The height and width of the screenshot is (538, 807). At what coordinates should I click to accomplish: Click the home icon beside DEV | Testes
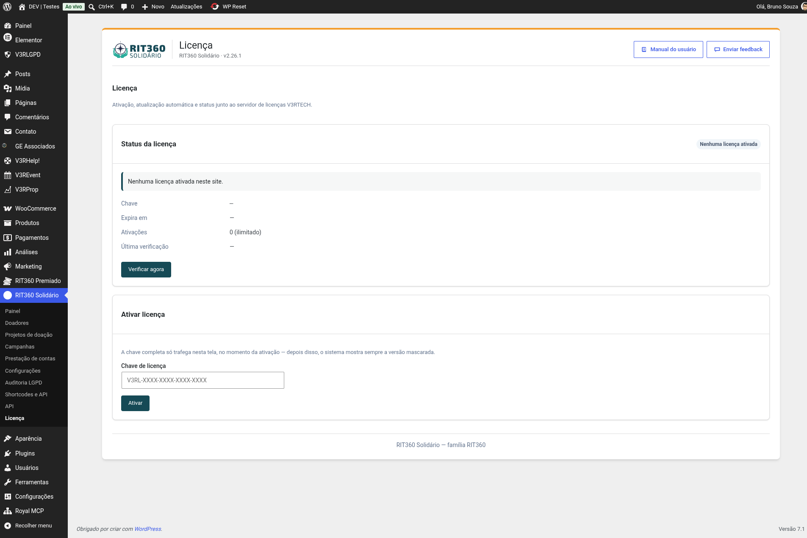pyautogui.click(x=22, y=7)
